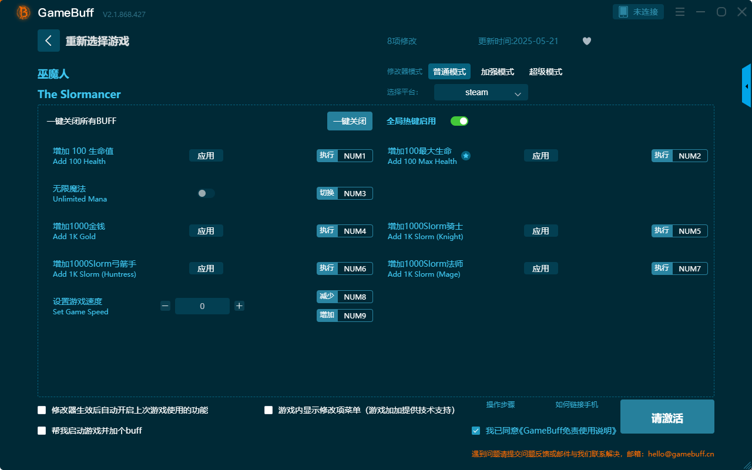This screenshot has width=752, height=470.
Task: Click the plus stepper to increase game speed
Action: (x=239, y=305)
